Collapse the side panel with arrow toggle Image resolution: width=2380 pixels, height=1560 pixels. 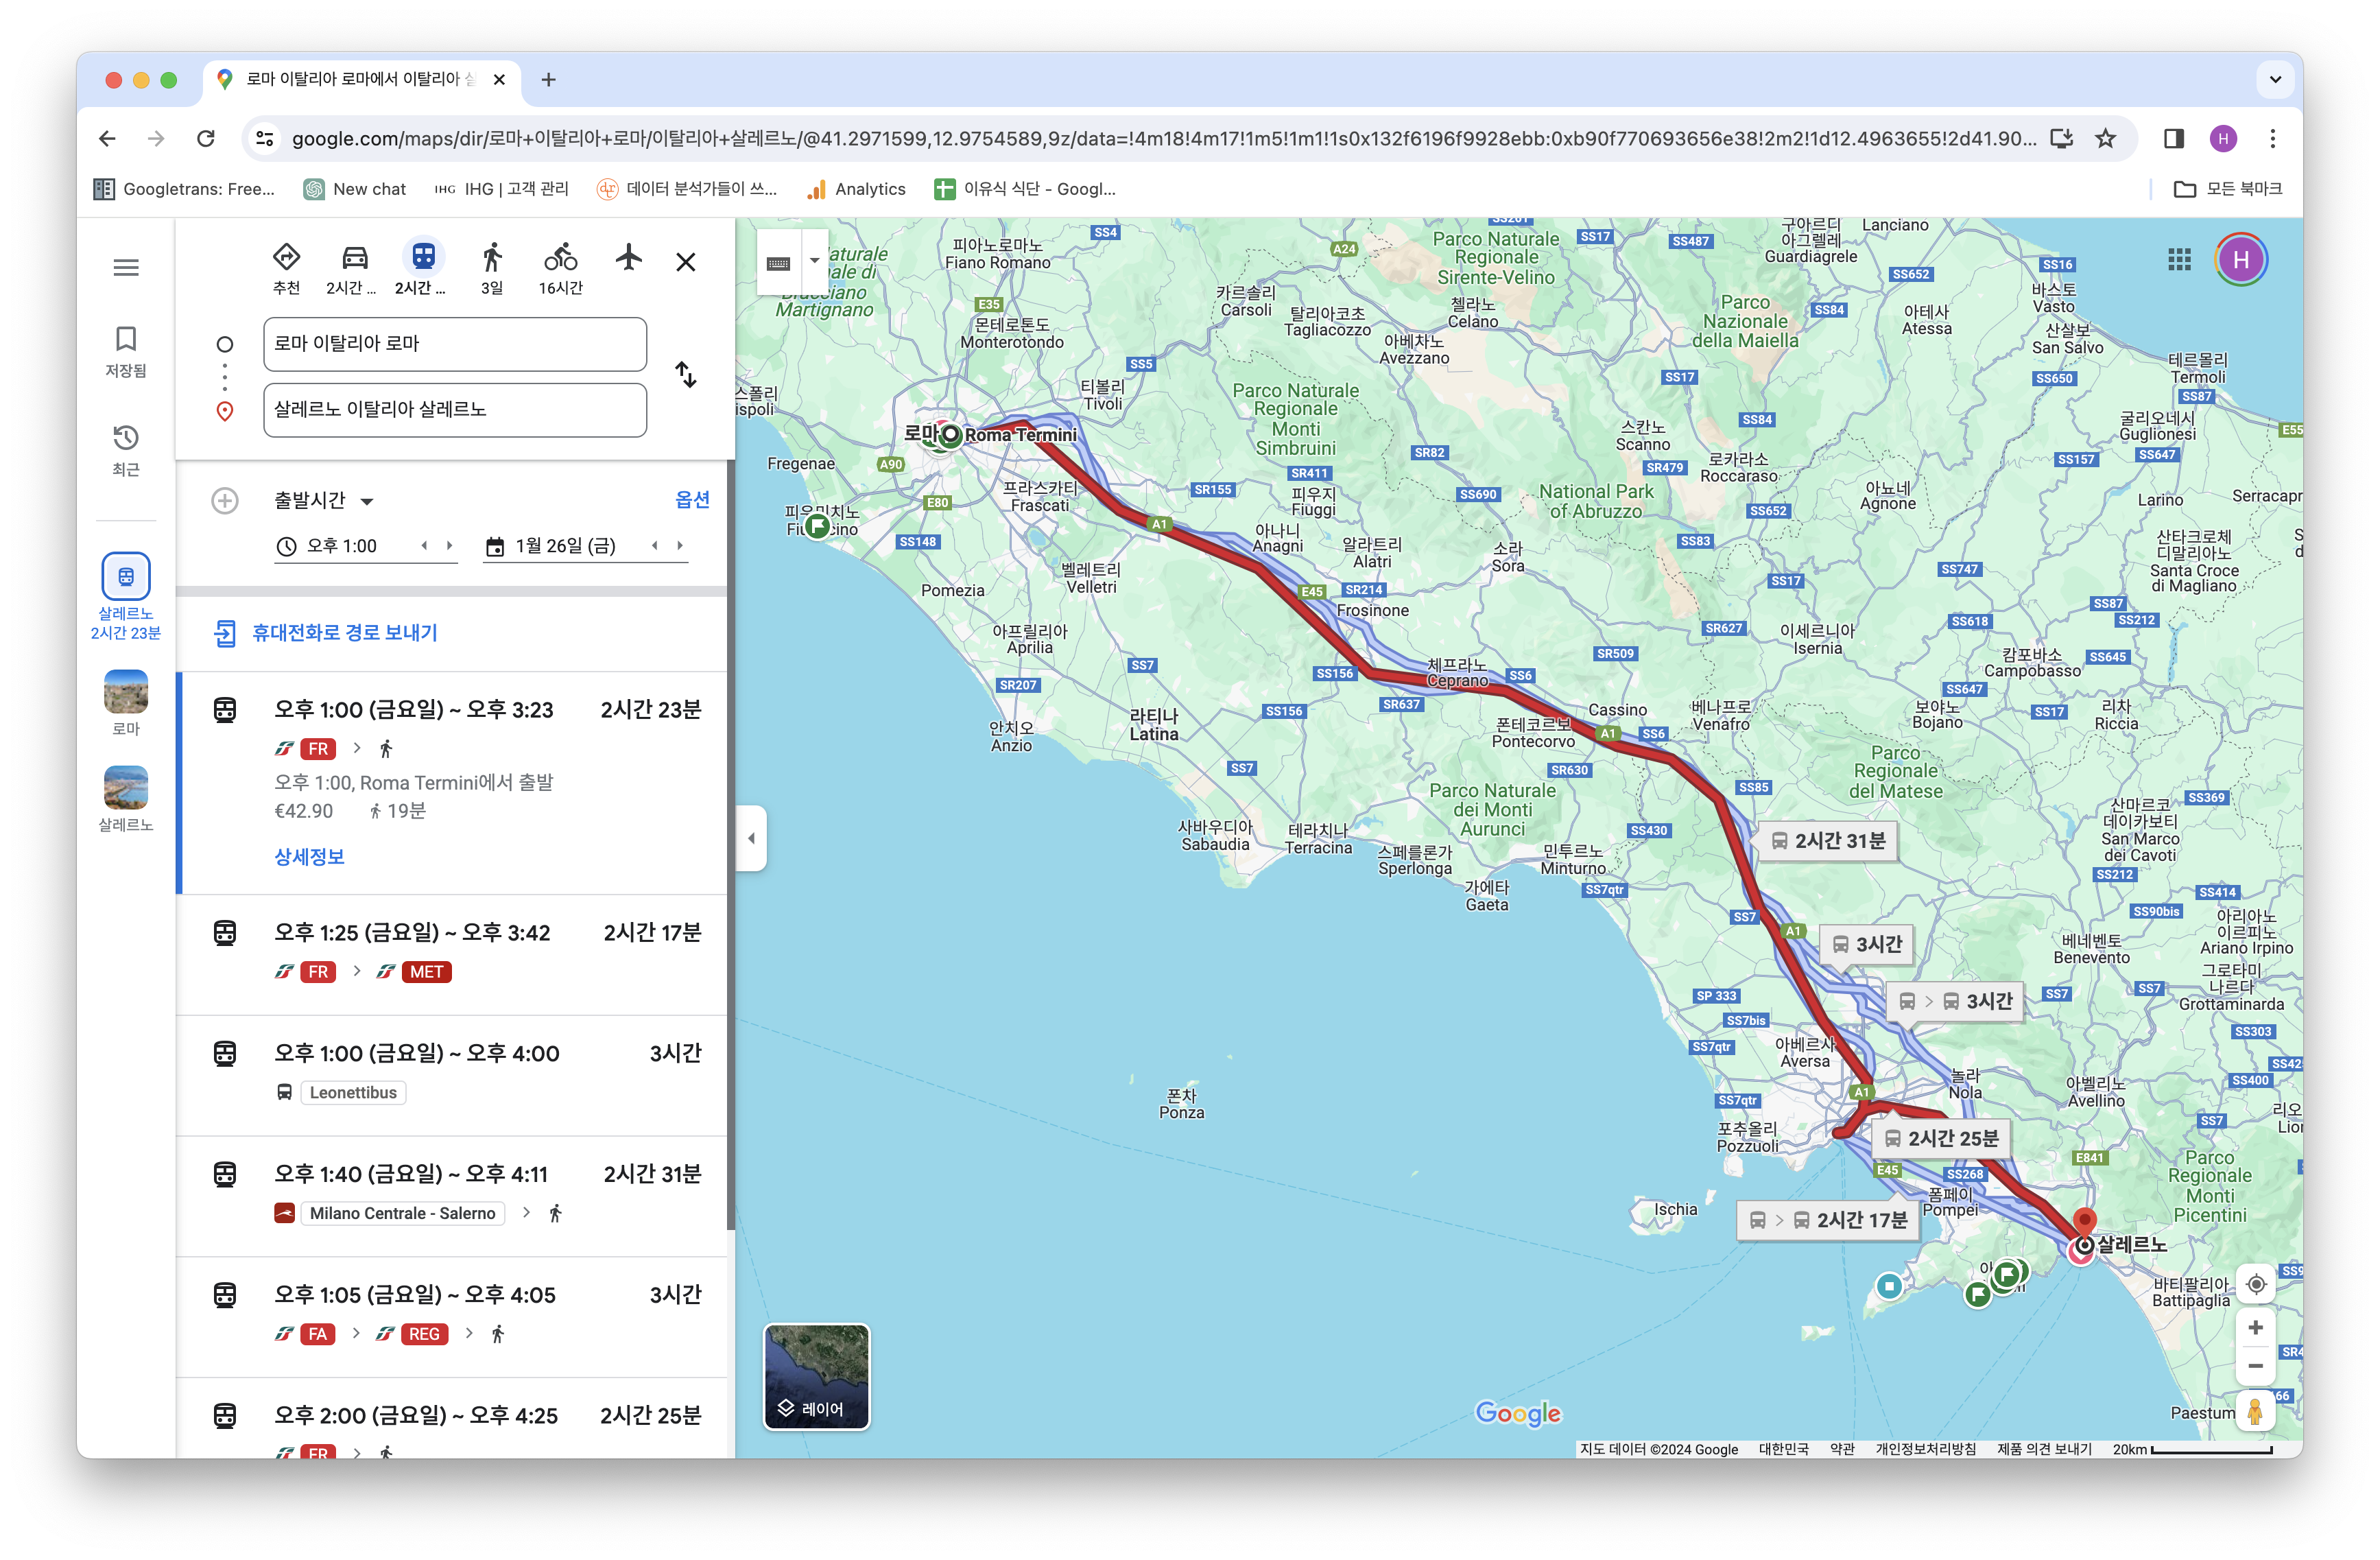(x=752, y=838)
